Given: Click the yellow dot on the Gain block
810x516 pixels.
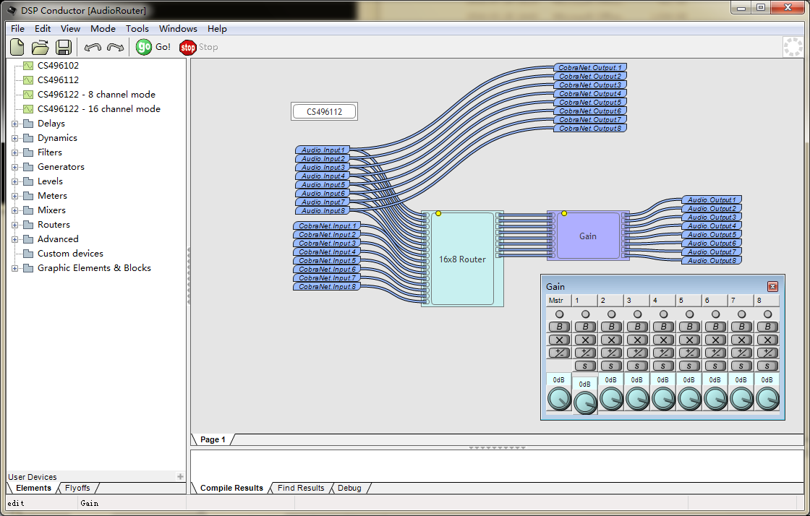Looking at the screenshot, I should (x=564, y=213).
